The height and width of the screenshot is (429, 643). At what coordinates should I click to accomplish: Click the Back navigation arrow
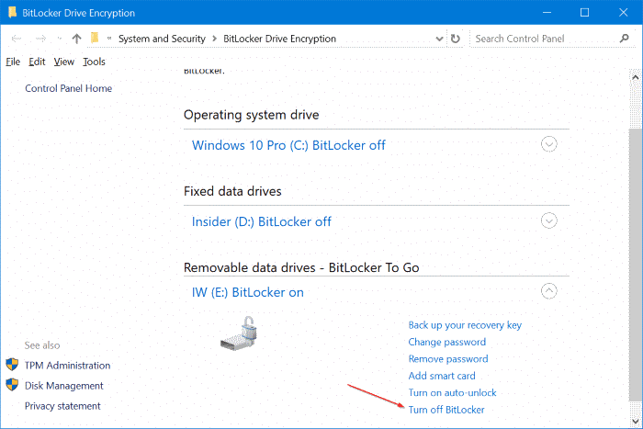pos(17,39)
